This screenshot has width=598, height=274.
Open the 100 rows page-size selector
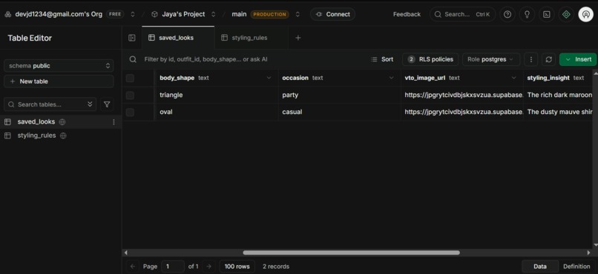pyautogui.click(x=237, y=267)
